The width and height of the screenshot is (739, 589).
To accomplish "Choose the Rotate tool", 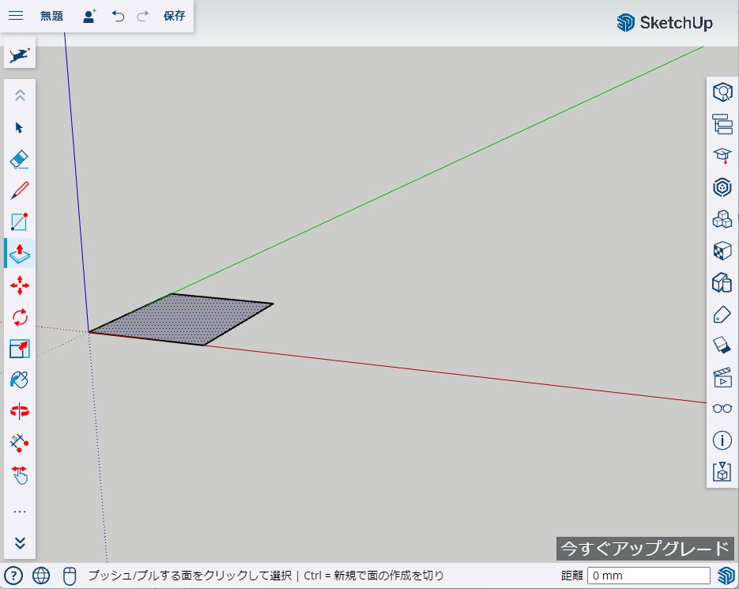I will click(20, 317).
